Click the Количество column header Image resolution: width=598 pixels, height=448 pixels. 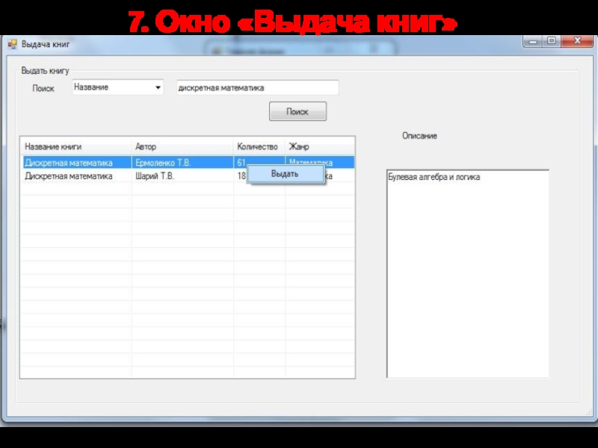258,146
